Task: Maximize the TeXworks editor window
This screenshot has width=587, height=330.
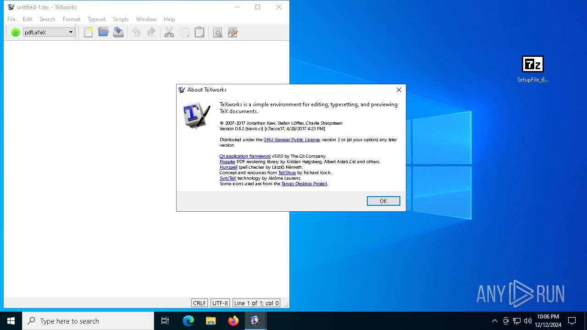Action: pyautogui.click(x=258, y=7)
